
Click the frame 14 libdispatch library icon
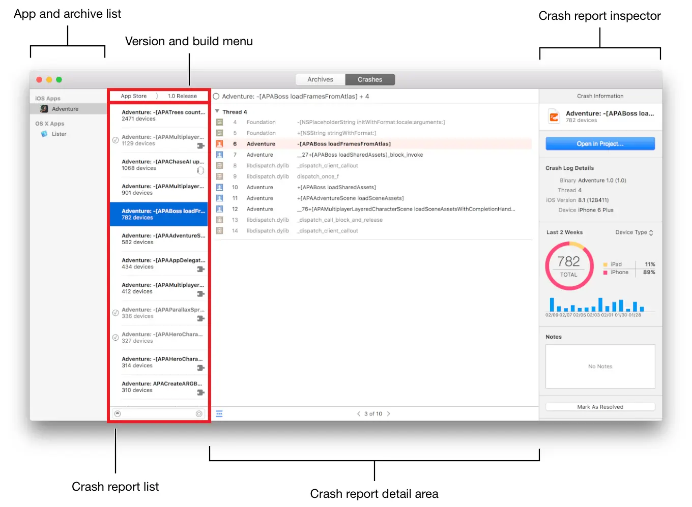pos(219,231)
